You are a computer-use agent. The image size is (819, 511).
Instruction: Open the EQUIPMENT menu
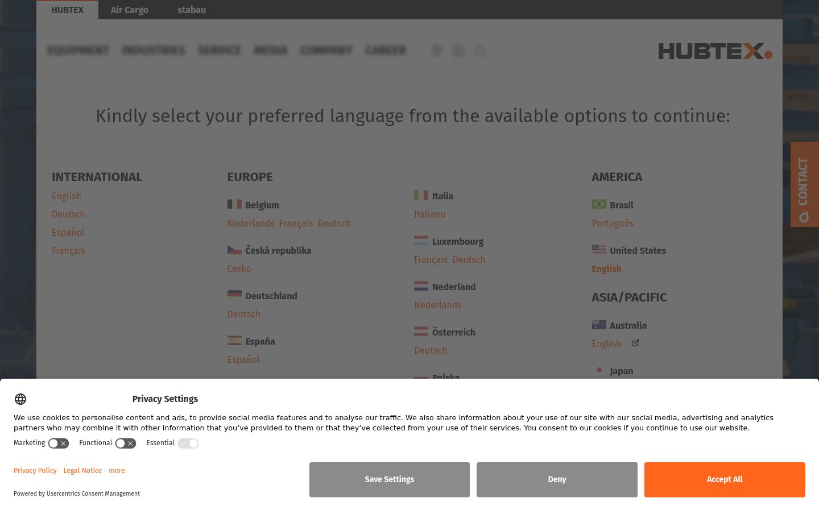point(78,51)
